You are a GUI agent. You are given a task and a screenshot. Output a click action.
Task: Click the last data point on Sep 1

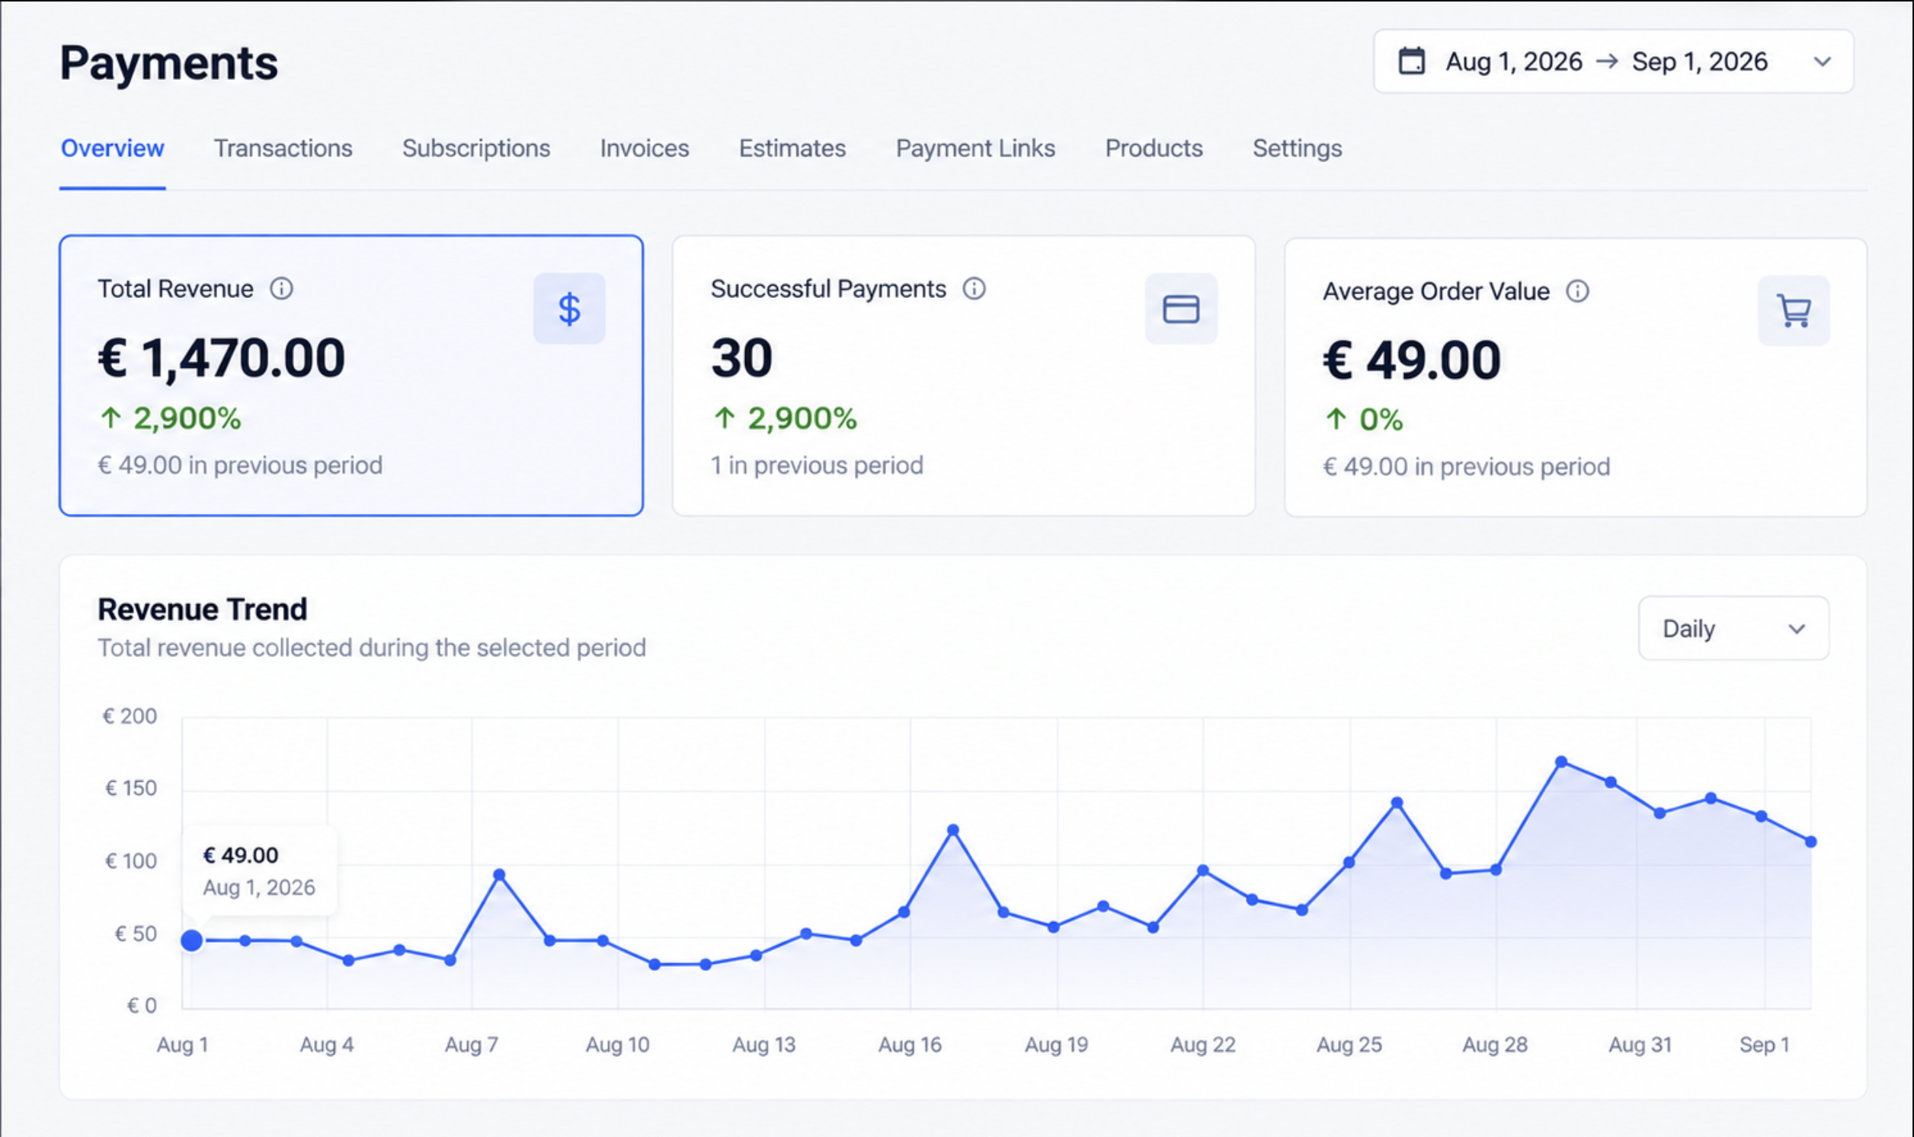pos(1810,841)
